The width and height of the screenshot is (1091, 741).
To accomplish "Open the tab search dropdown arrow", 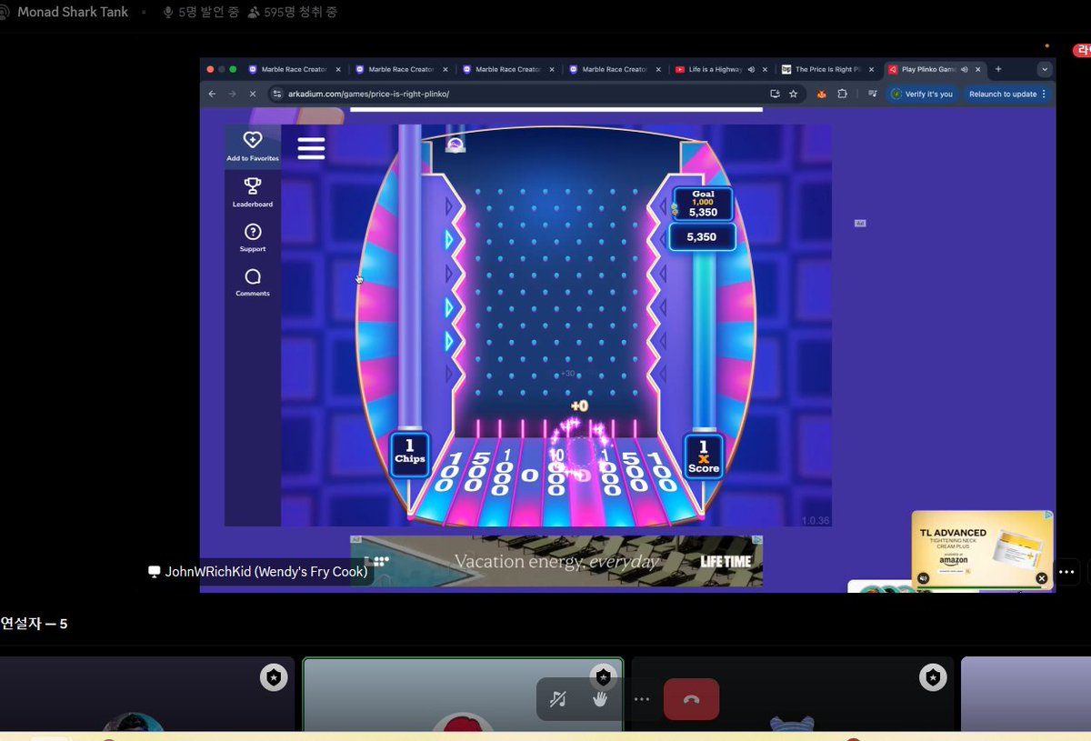I will [x=1044, y=69].
